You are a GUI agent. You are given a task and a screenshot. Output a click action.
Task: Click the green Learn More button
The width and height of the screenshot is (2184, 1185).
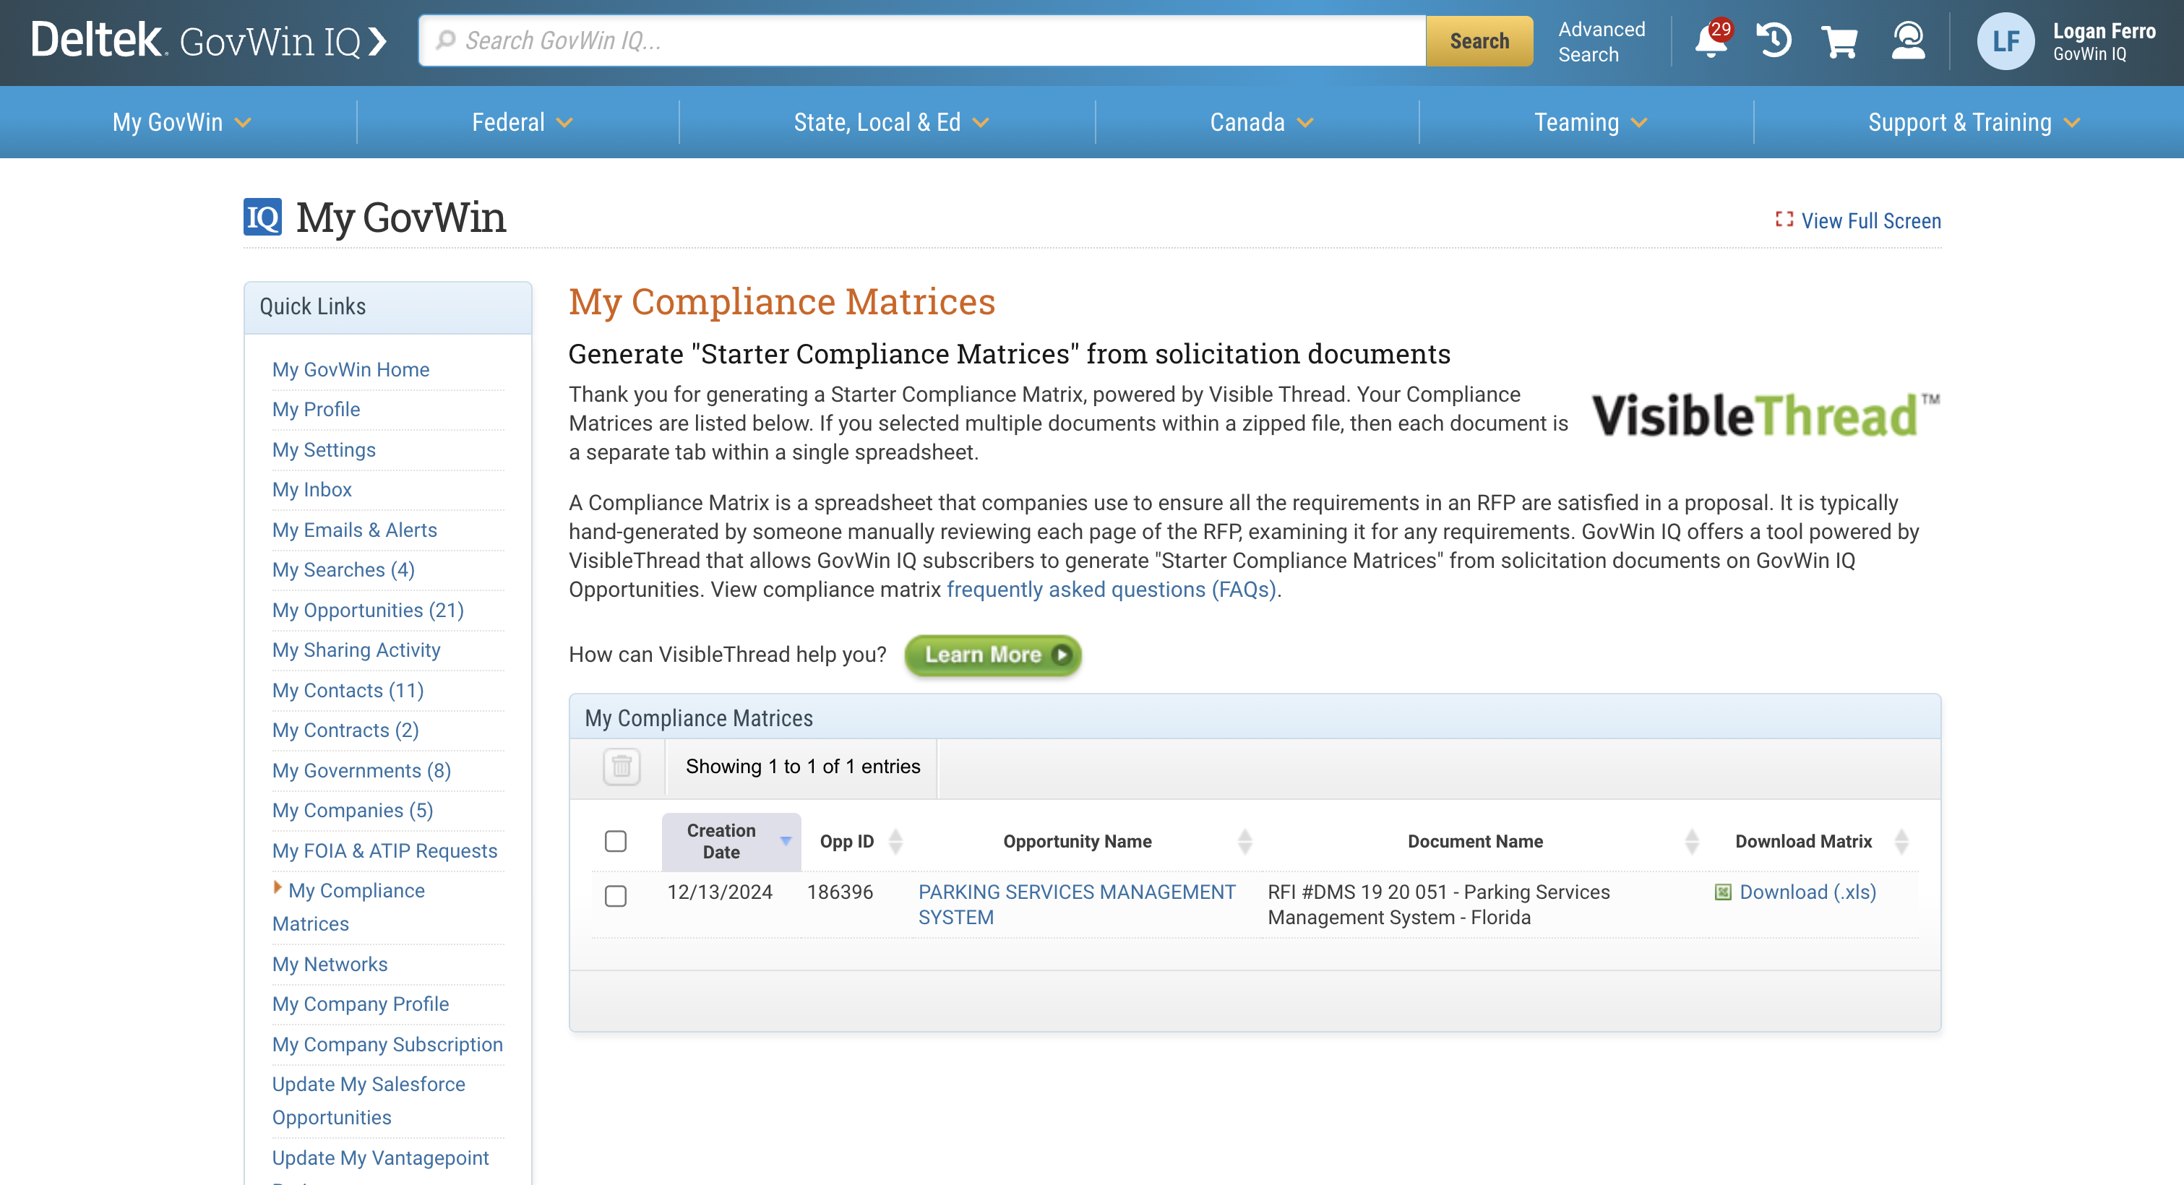pyautogui.click(x=993, y=655)
